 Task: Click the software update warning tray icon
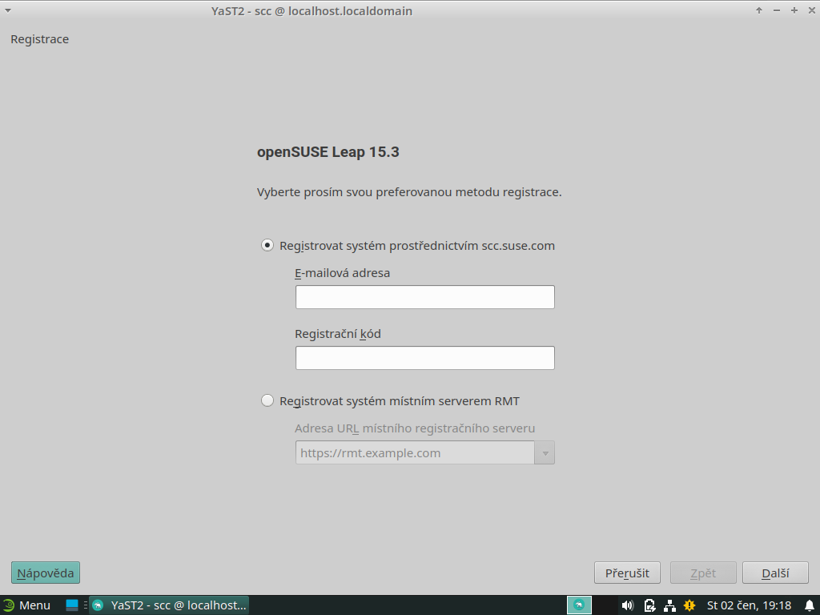pos(689,605)
